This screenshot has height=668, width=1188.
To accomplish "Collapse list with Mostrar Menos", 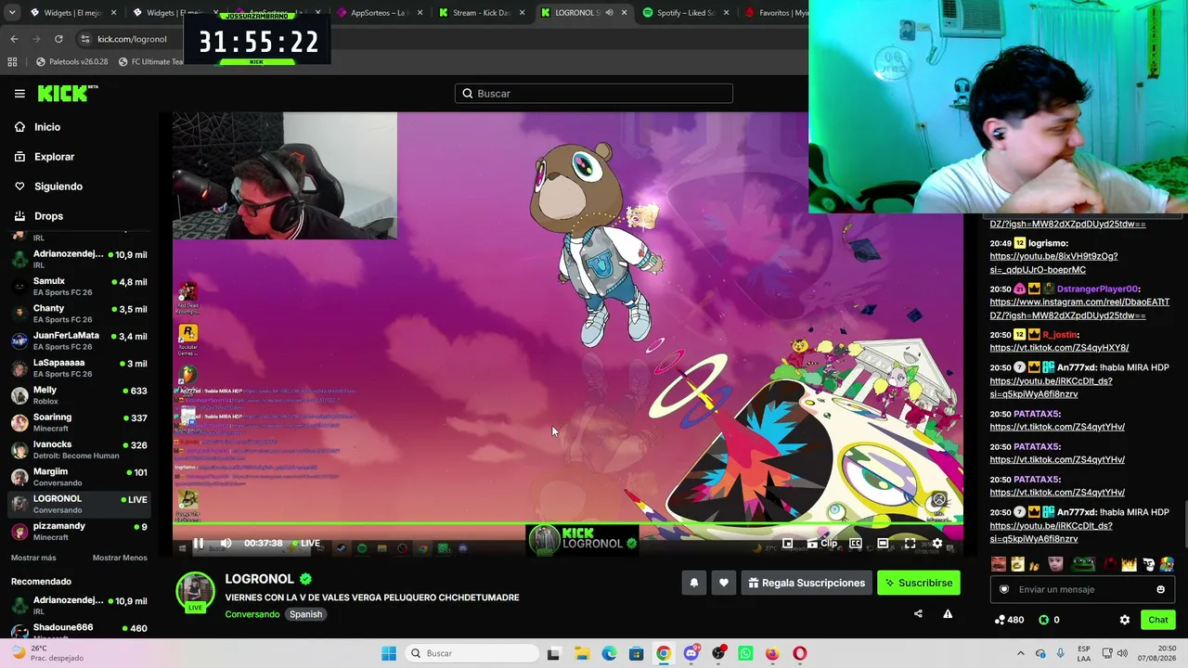I will (120, 558).
